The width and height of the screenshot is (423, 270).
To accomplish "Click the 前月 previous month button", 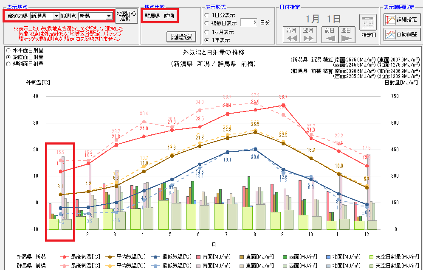I will coord(291,34).
